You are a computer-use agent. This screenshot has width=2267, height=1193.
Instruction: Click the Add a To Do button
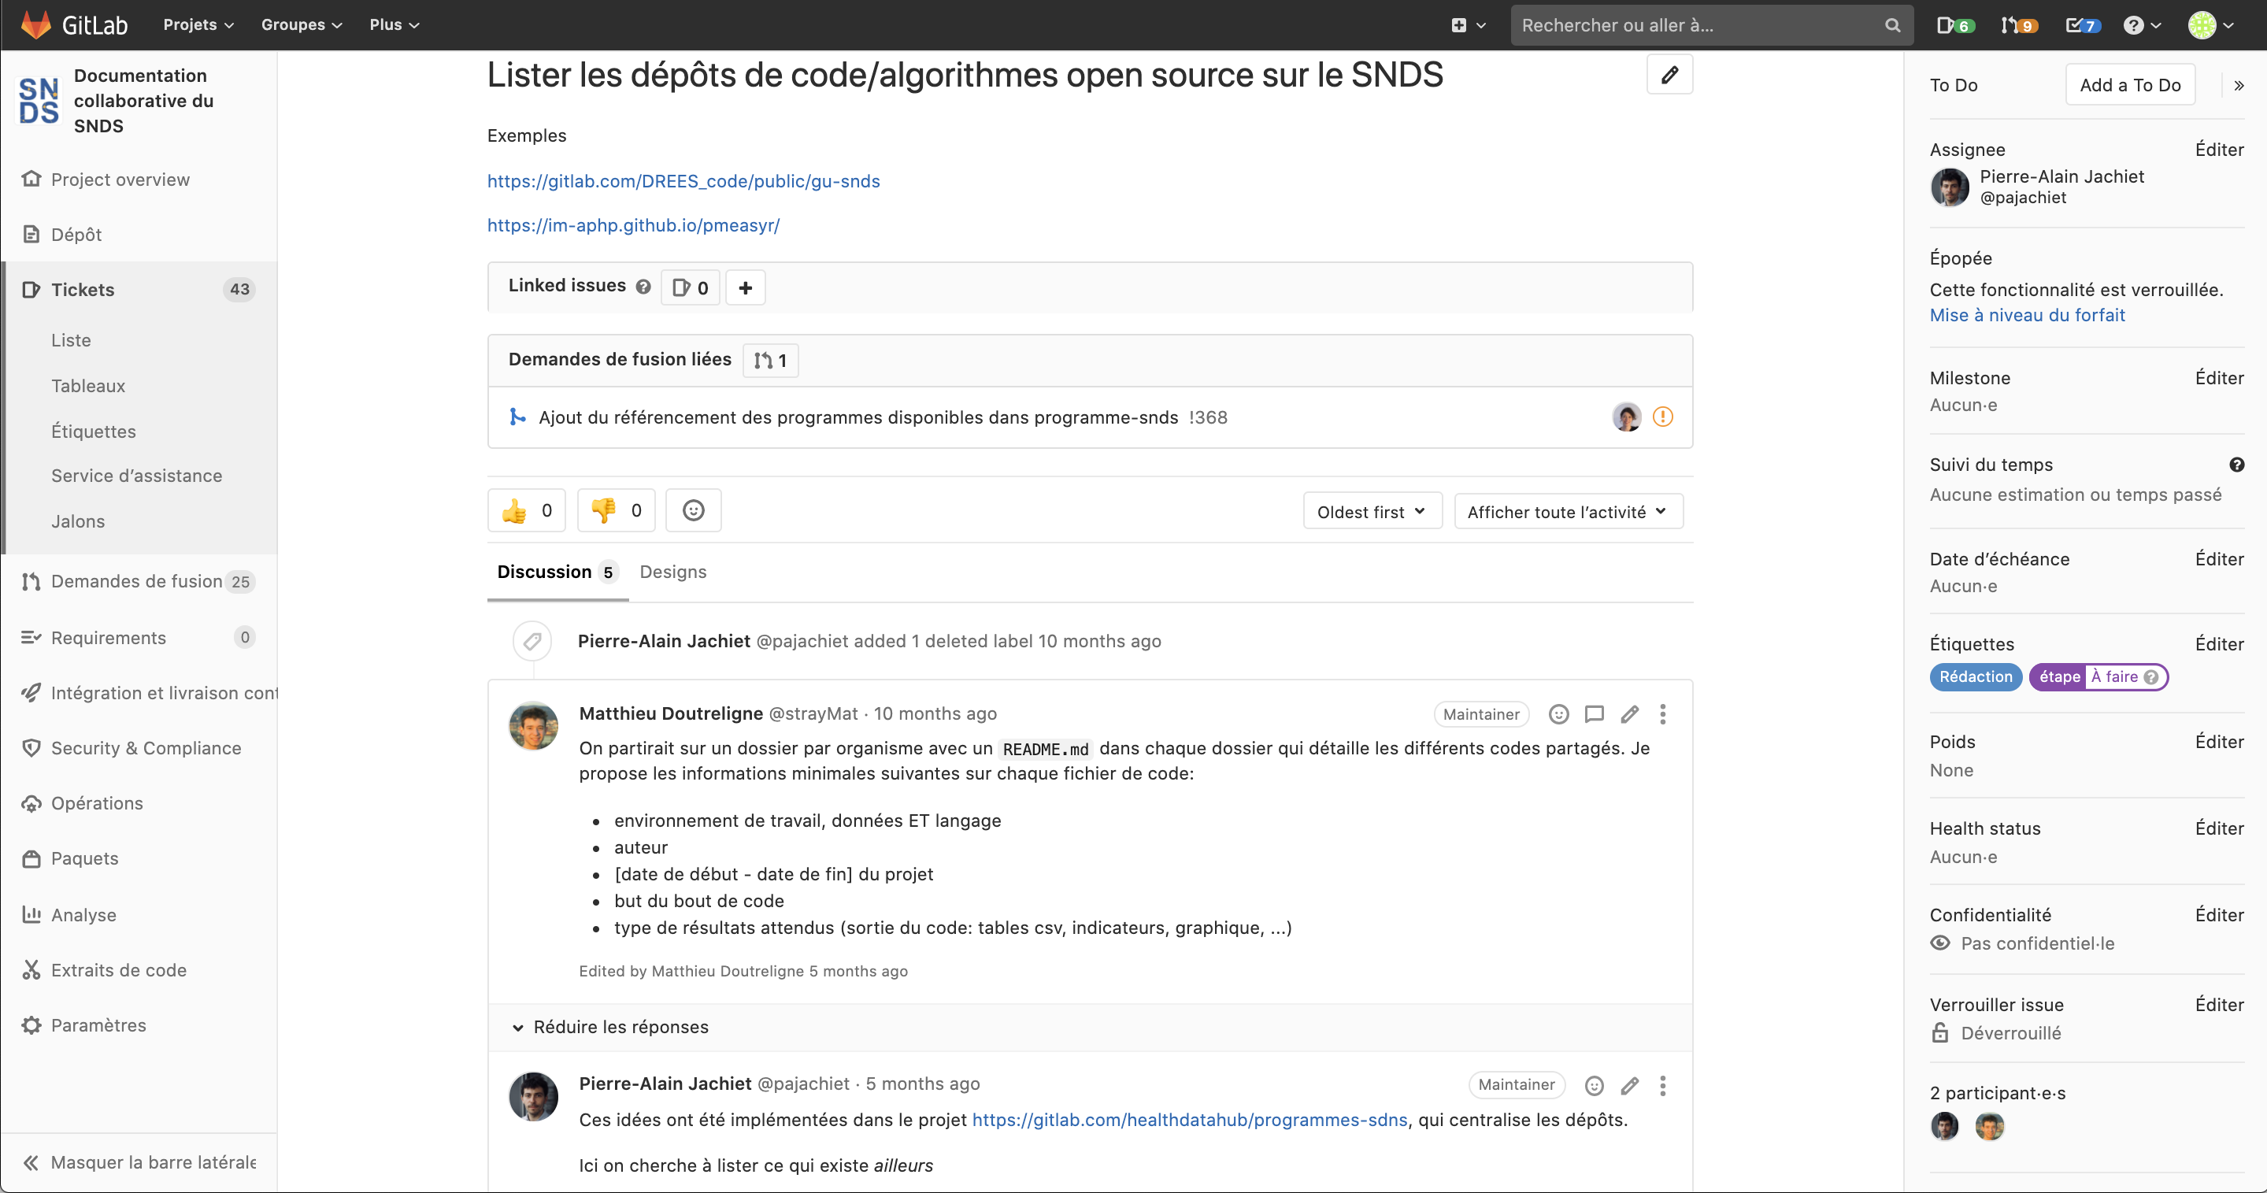[x=2129, y=85]
